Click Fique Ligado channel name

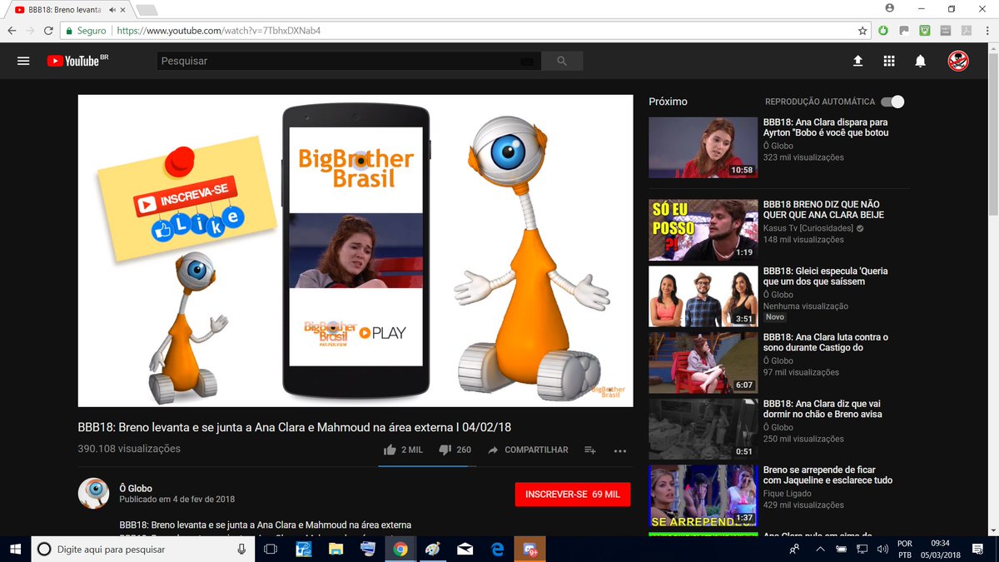coord(789,494)
